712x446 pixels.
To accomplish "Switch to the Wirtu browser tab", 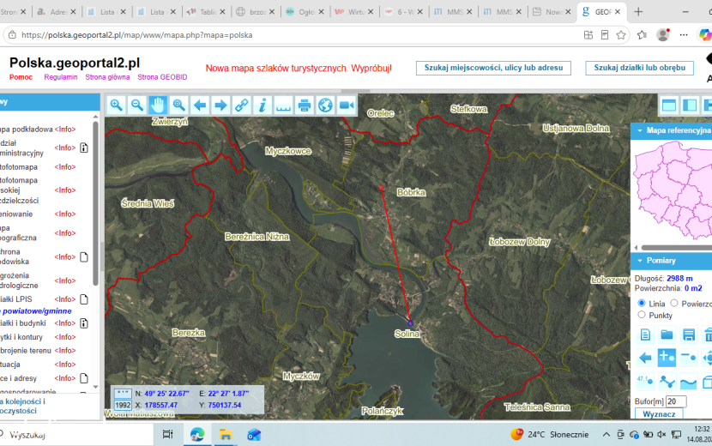I will 354,12.
